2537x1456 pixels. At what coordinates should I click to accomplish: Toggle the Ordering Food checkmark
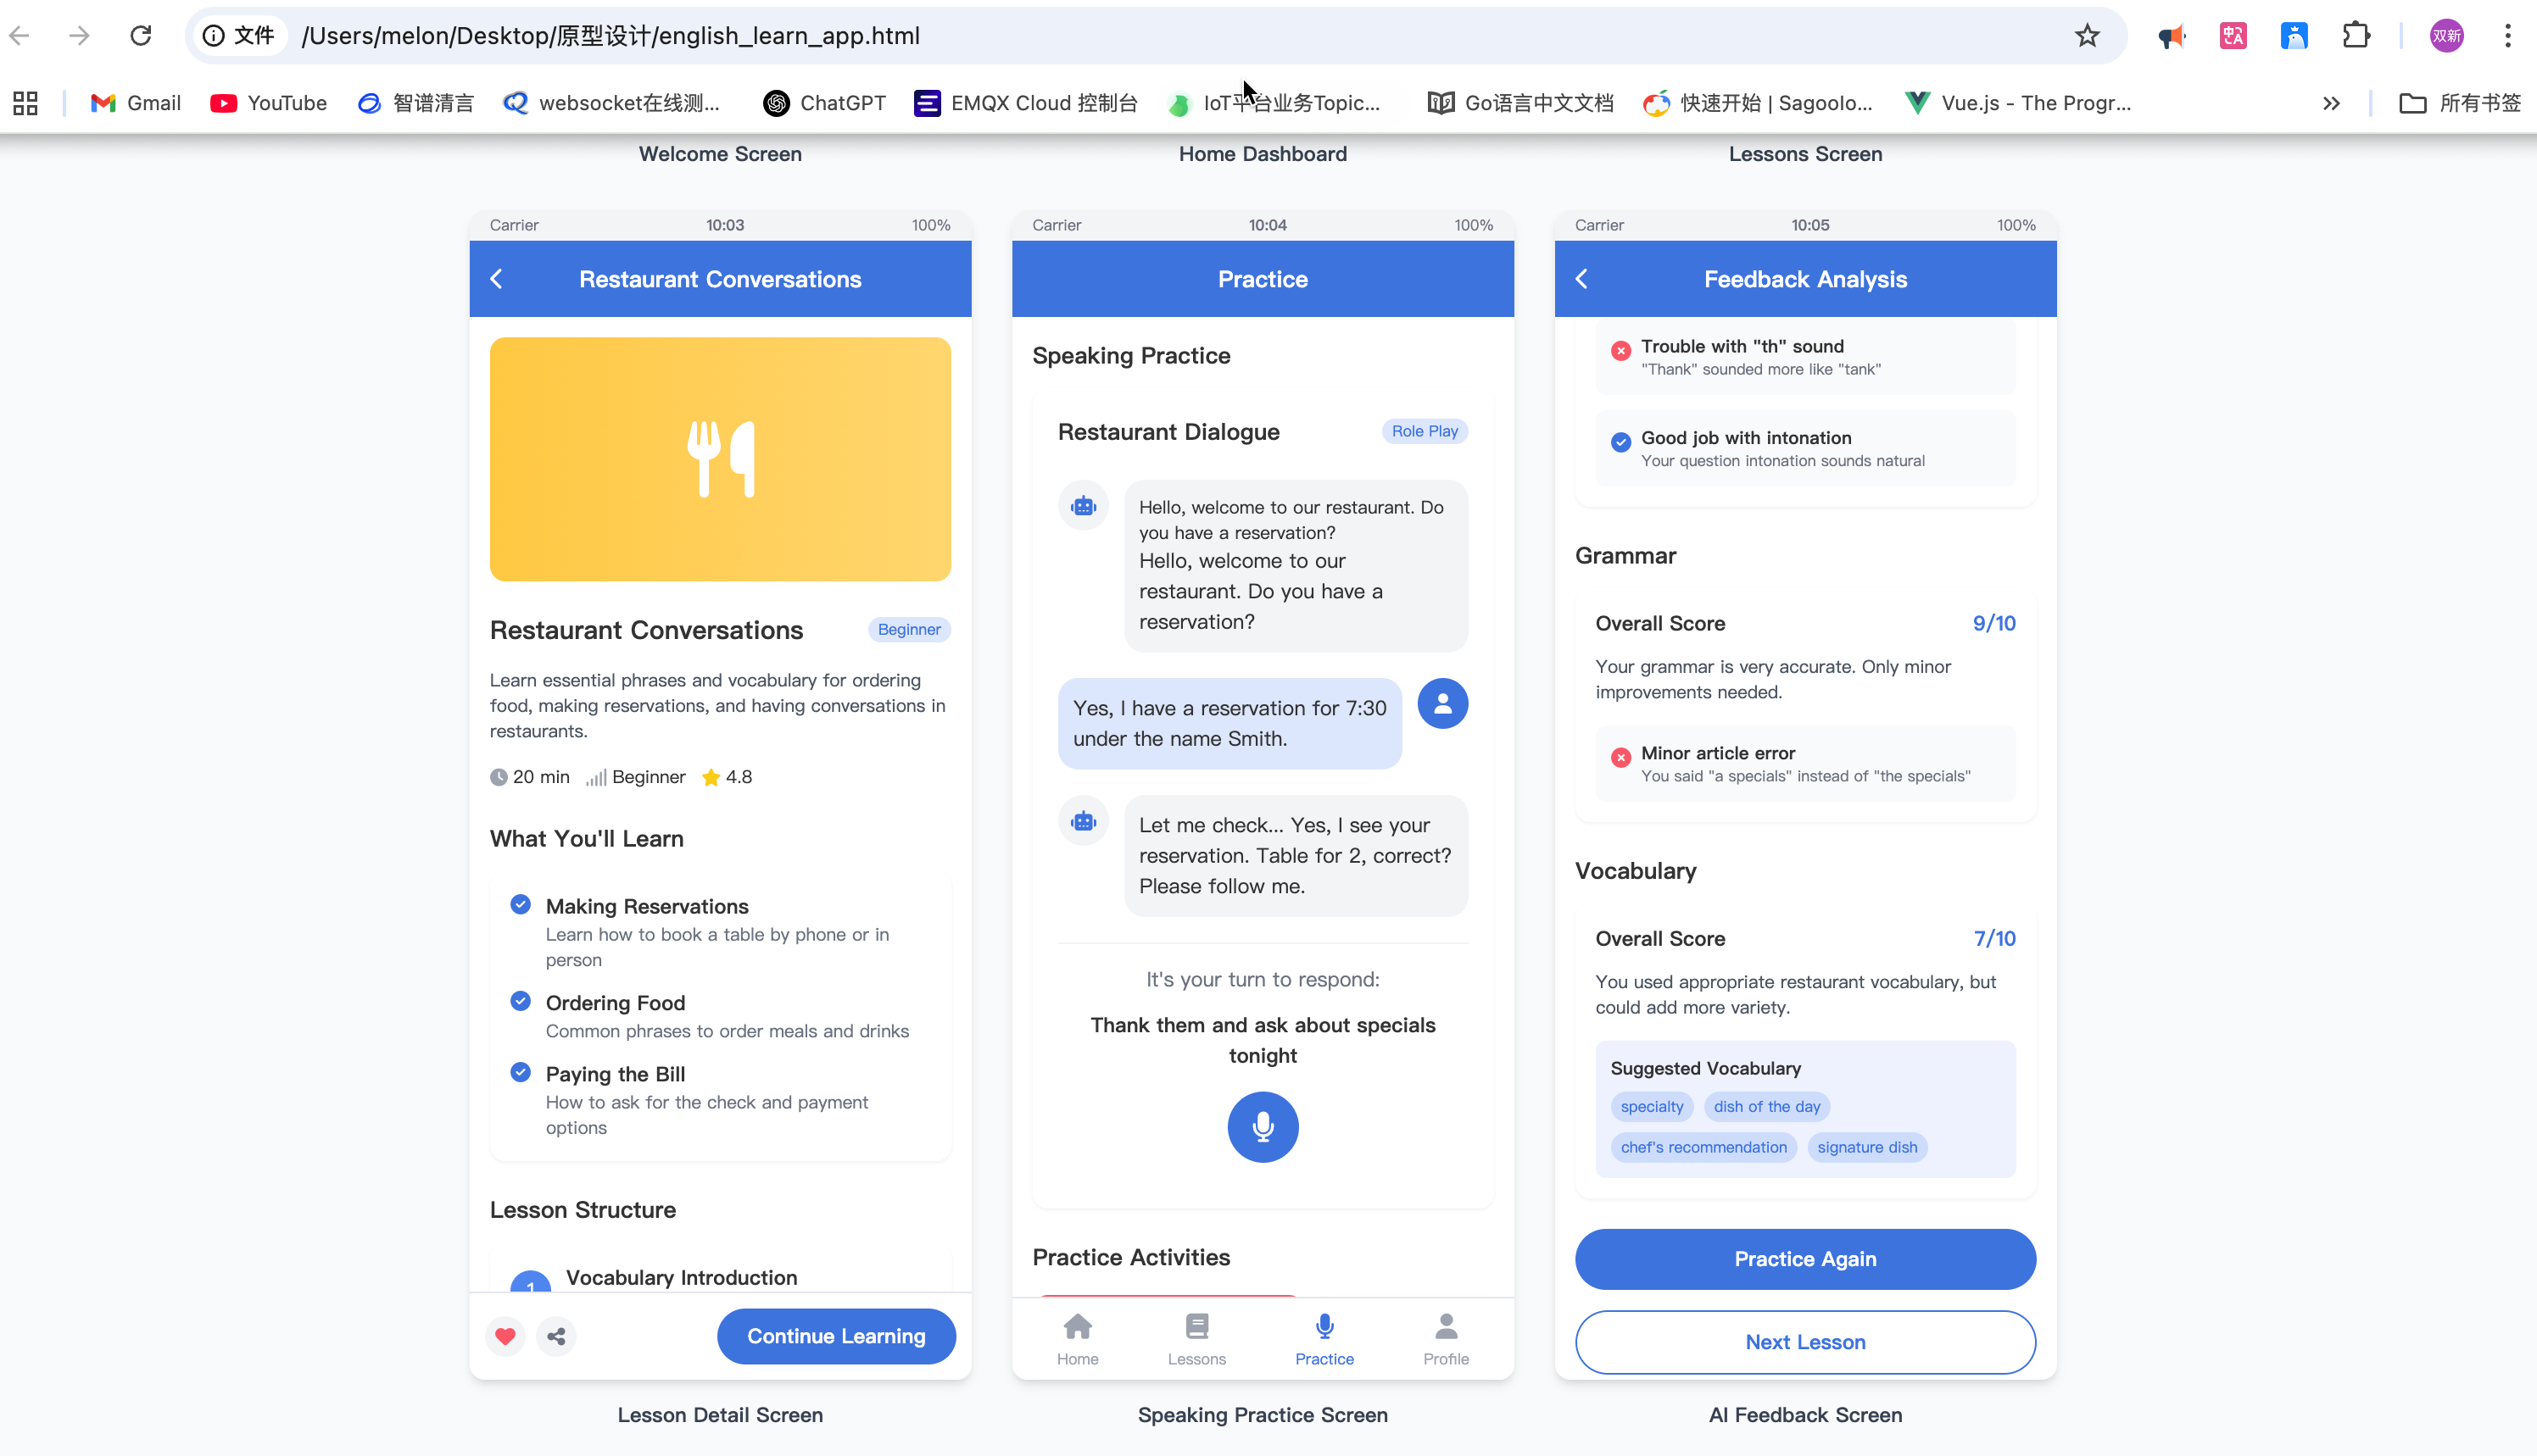tap(521, 1001)
